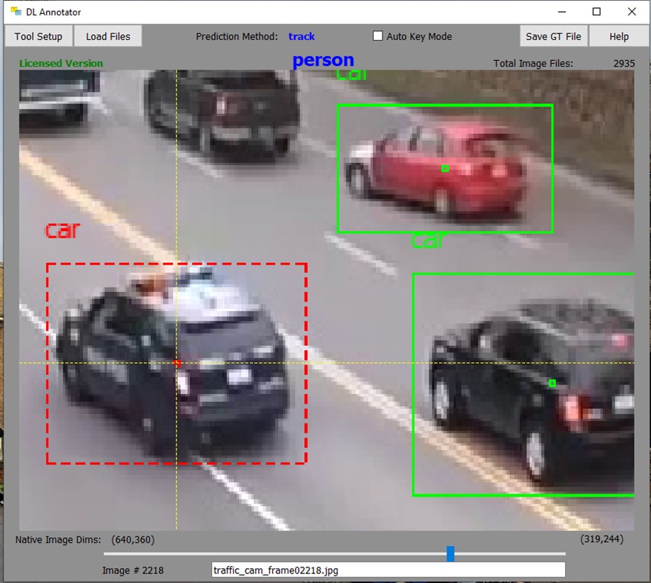This screenshot has height=583, width=651.
Task: Click the 'Licensed Version' text
Action: (61, 63)
